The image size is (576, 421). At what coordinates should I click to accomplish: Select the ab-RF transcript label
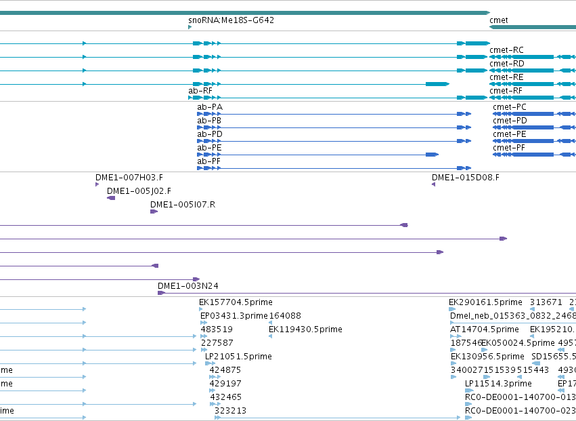pyautogui.click(x=200, y=91)
